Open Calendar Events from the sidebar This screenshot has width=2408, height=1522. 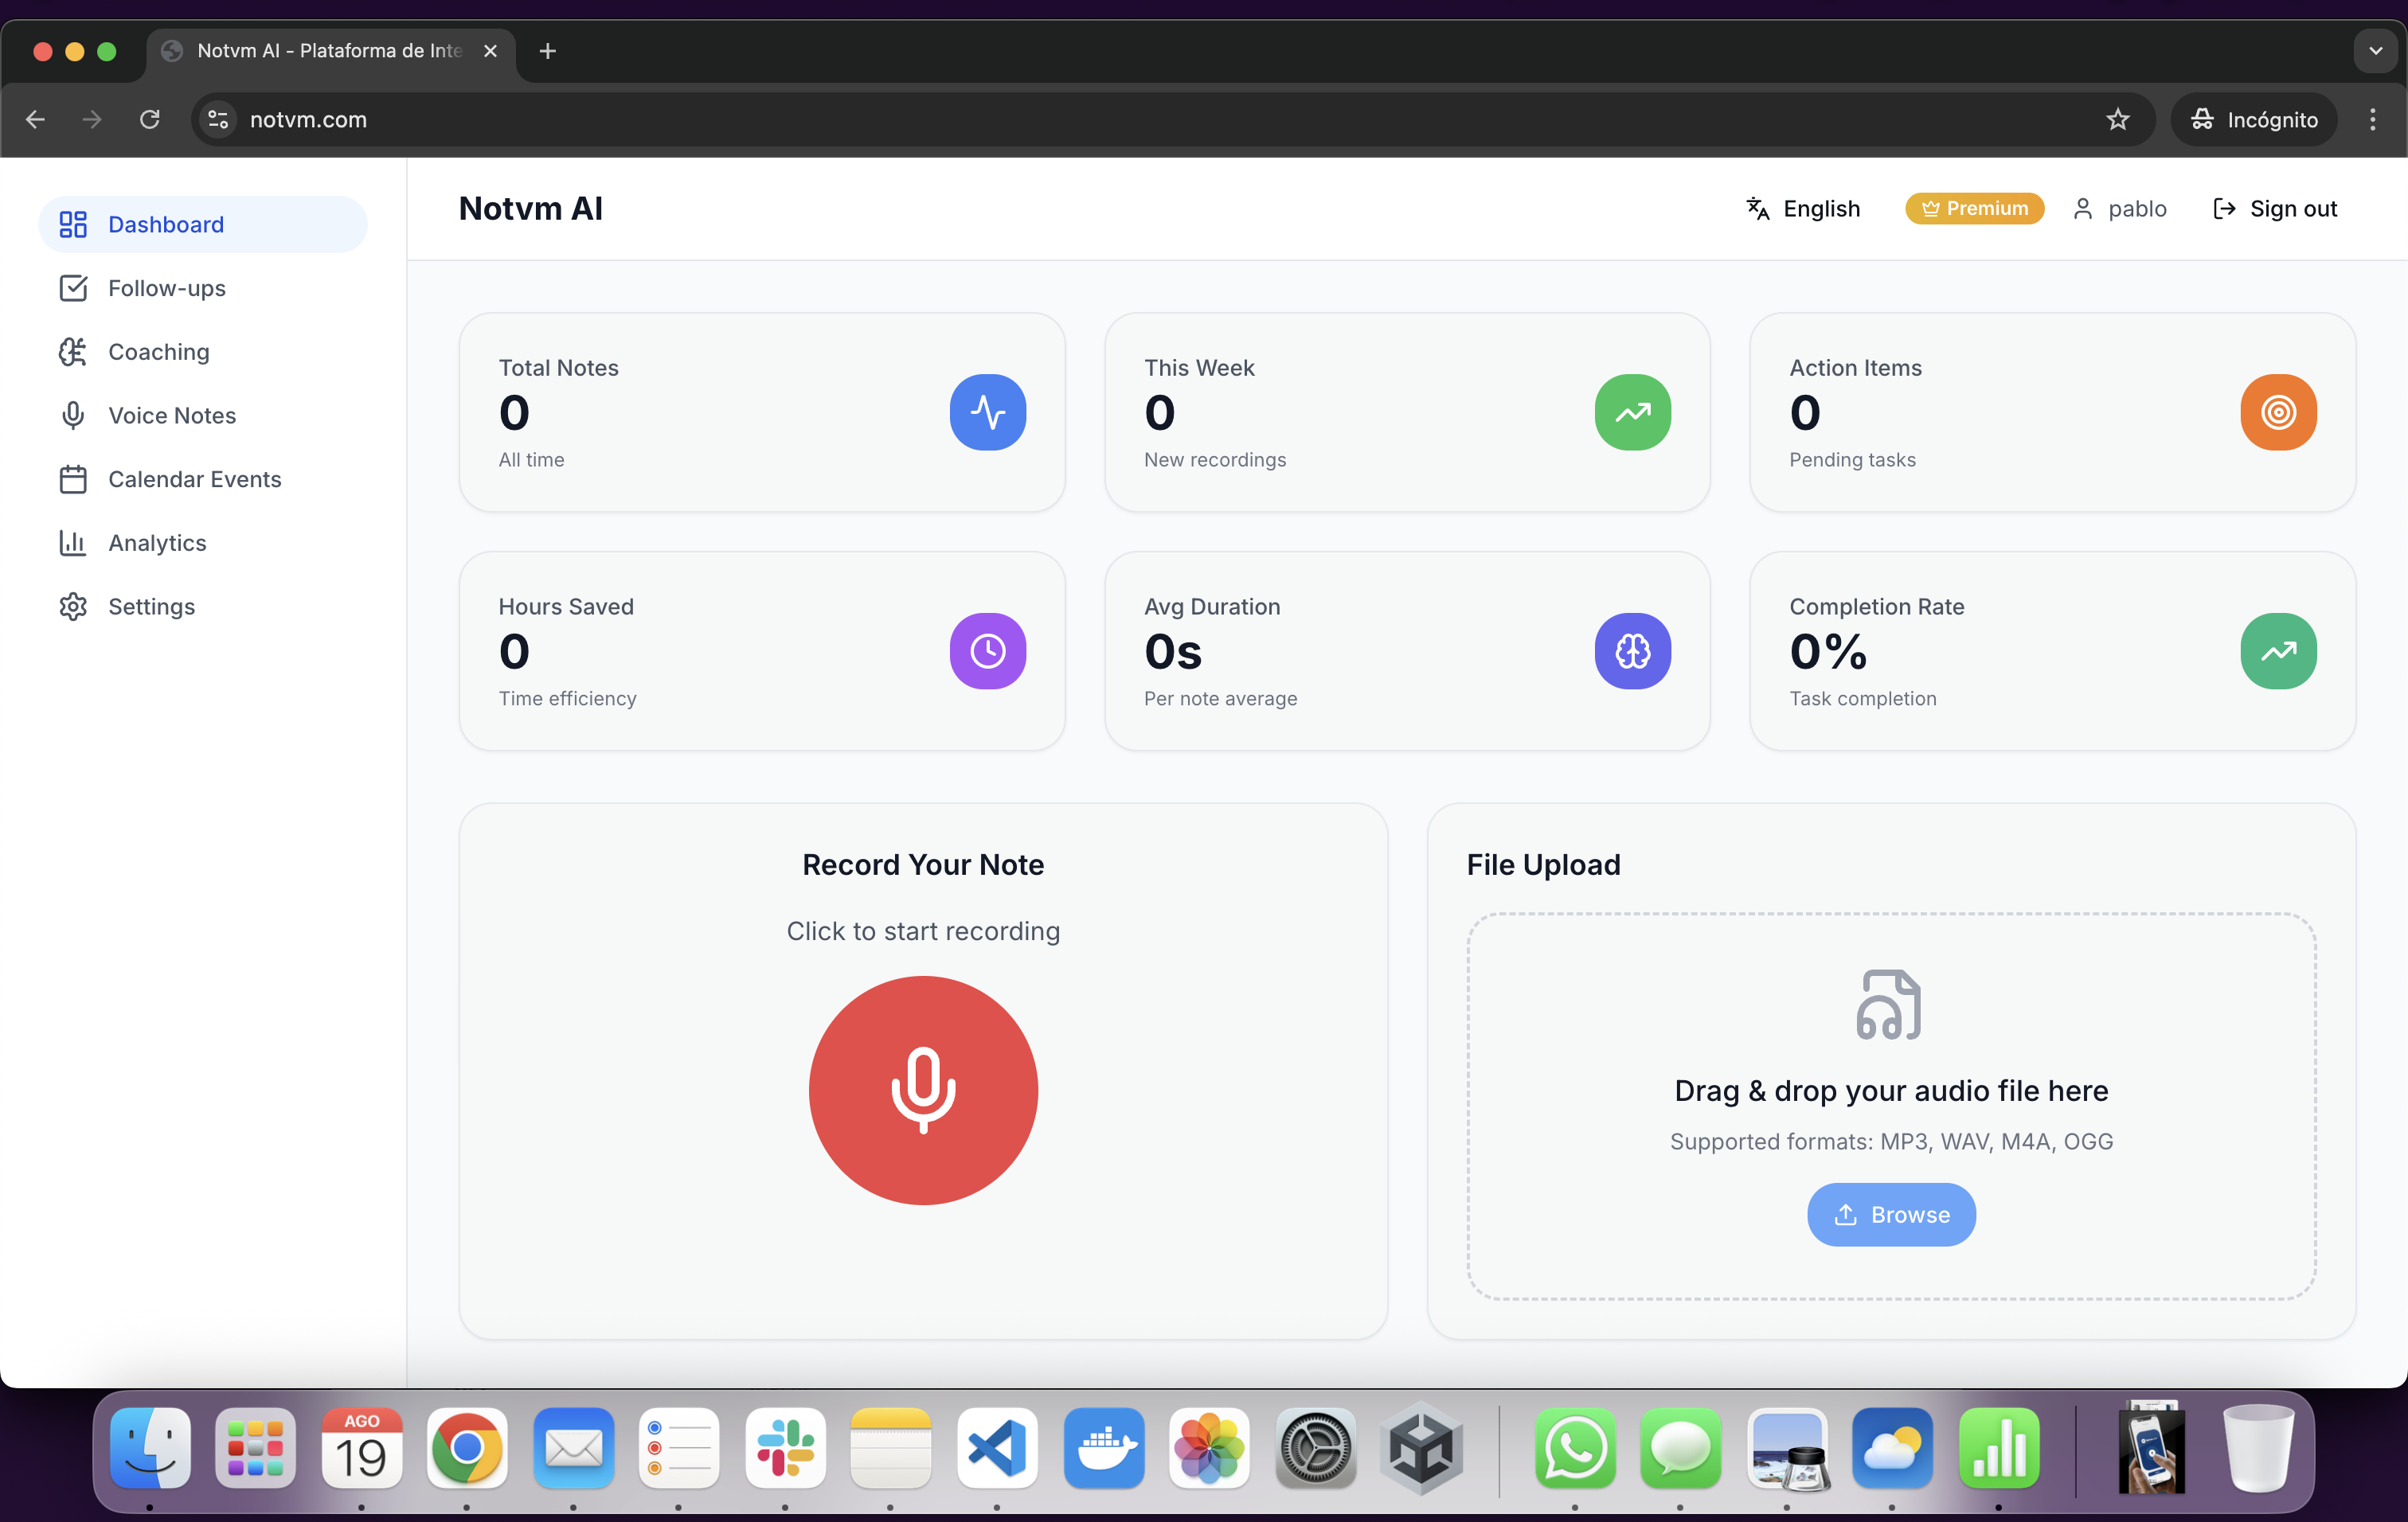[x=203, y=480]
